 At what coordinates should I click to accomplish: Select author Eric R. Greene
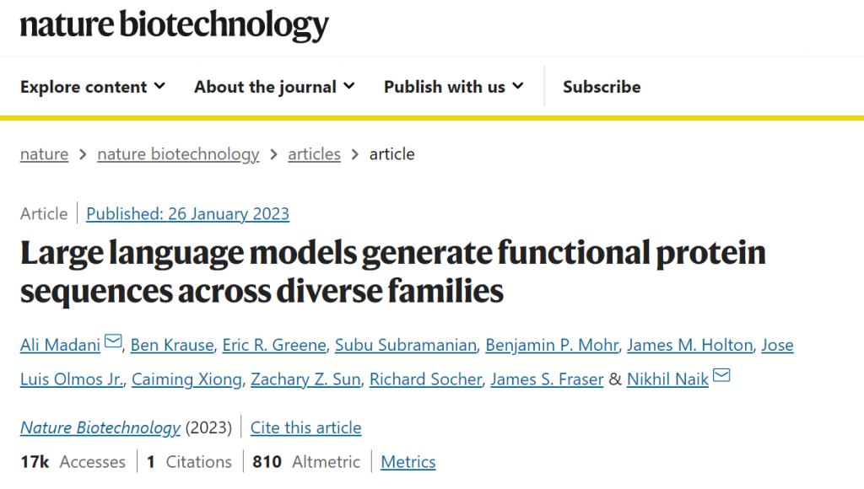pos(274,345)
